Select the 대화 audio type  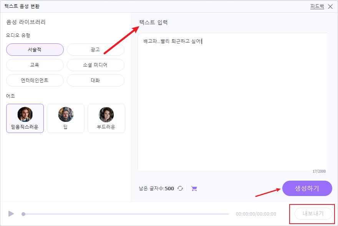96,80
